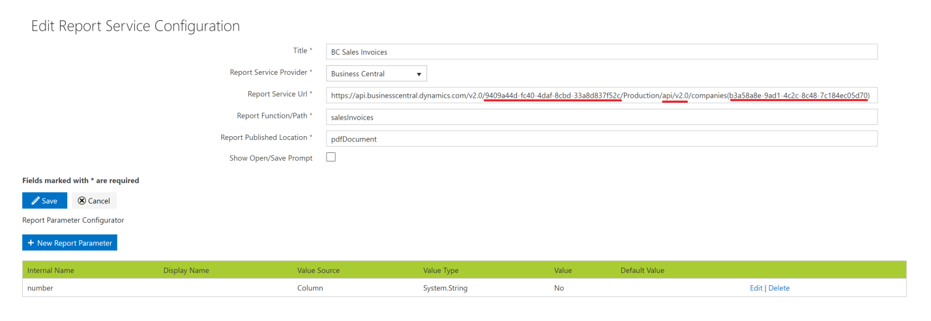Click the pencil icon on Save button
The image size is (931, 321).
coord(35,201)
